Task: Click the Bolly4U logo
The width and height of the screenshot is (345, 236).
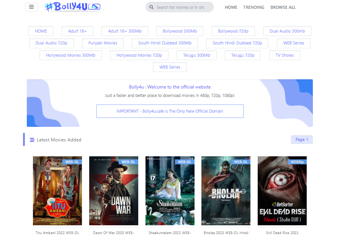Action: (x=73, y=7)
